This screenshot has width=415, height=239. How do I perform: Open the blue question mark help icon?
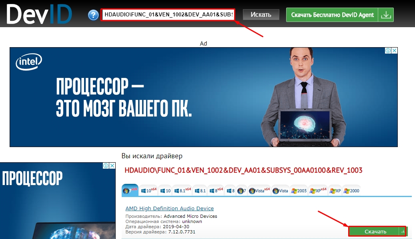point(93,15)
